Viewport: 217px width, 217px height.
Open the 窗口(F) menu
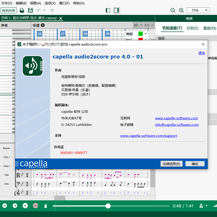click(64, 3)
